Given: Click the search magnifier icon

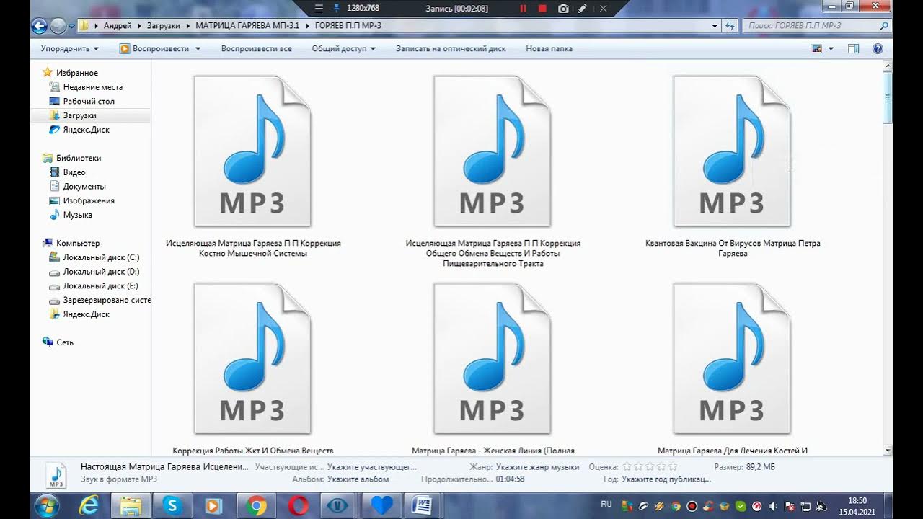Looking at the screenshot, I should pyautogui.click(x=884, y=26).
